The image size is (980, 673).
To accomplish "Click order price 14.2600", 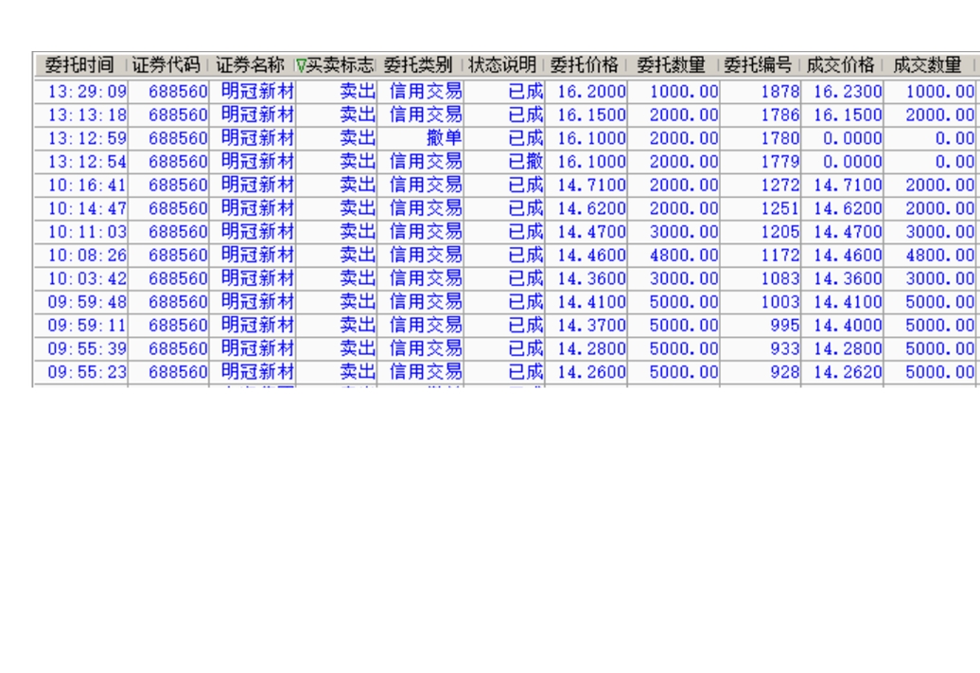I will tap(591, 372).
